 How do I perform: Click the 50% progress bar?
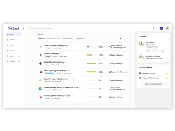(92, 55)
